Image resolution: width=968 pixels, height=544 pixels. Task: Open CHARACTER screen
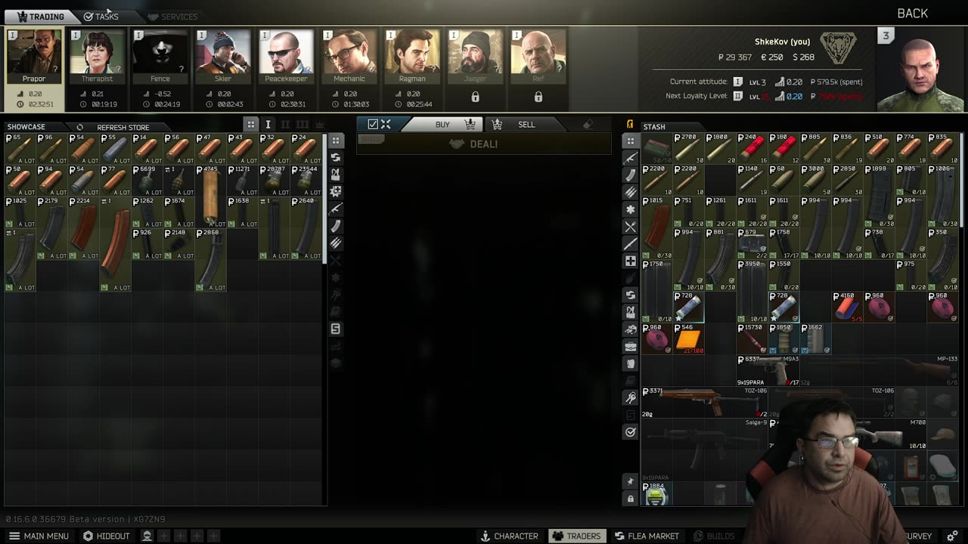click(x=510, y=536)
